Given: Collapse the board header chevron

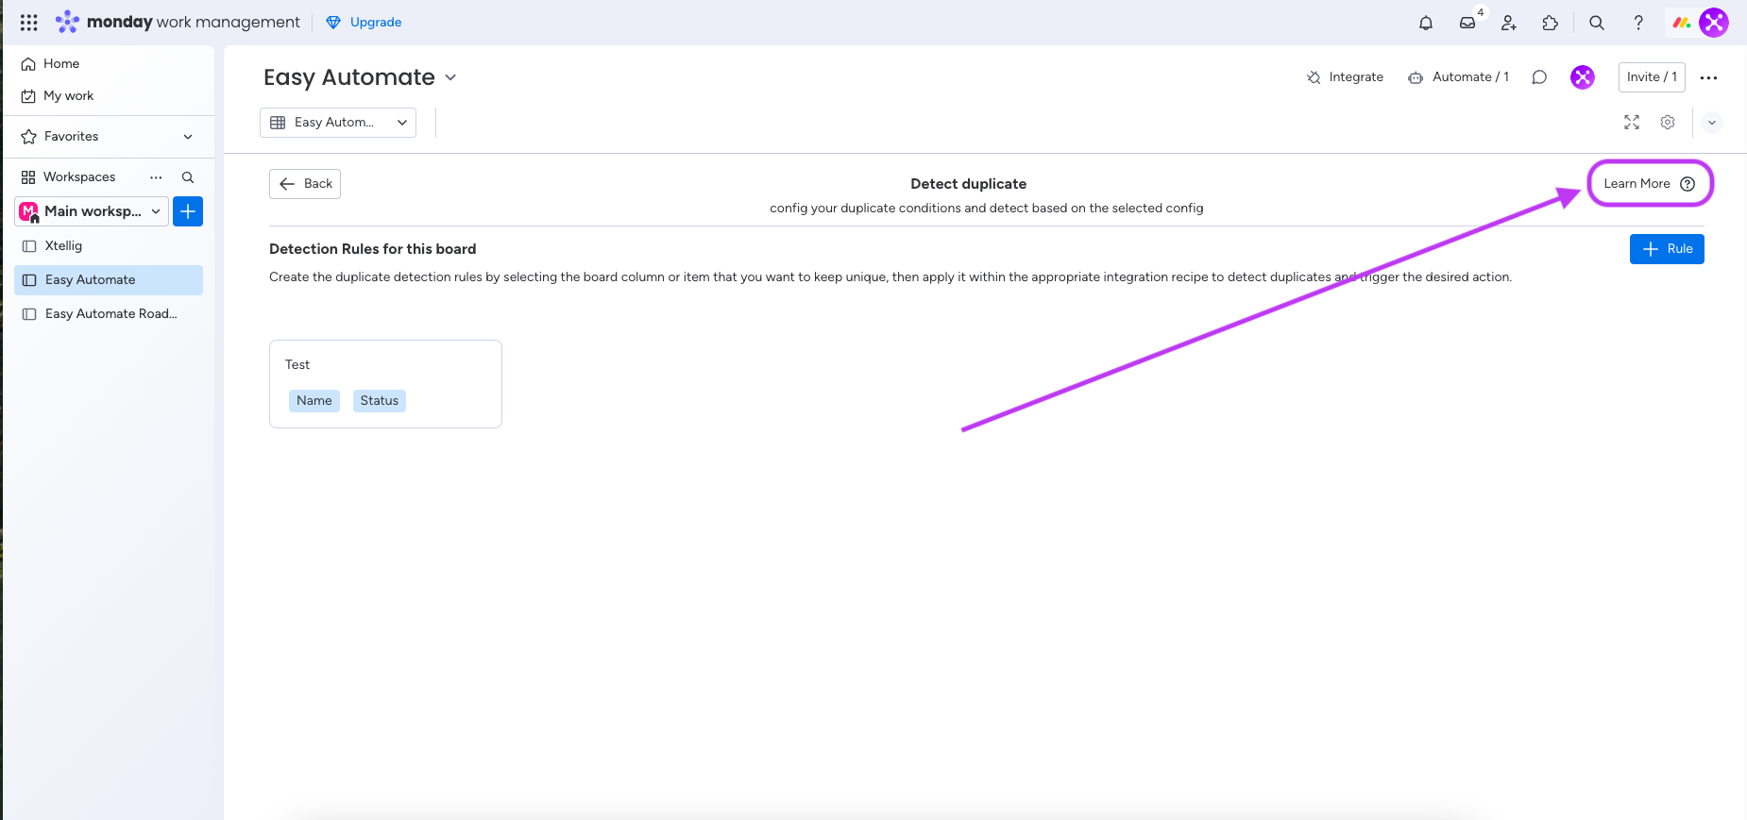Looking at the screenshot, I should 1712,123.
